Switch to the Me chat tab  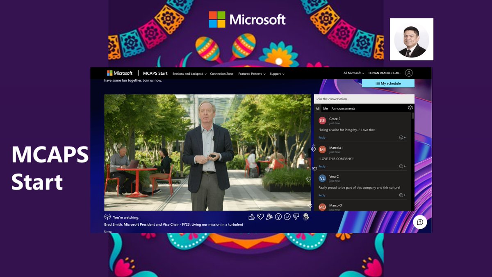point(326,109)
